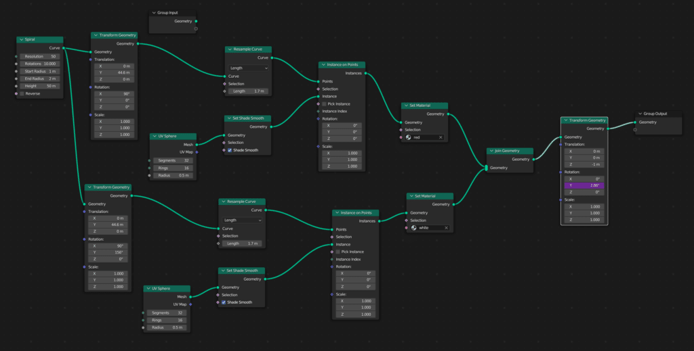Screen dimensions: 694x351
Task: Open the Length mode dropdown in the upper Resample Curve node
Action: [248, 68]
